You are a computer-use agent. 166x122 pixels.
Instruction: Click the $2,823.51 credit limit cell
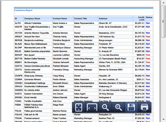[x=139, y=48]
